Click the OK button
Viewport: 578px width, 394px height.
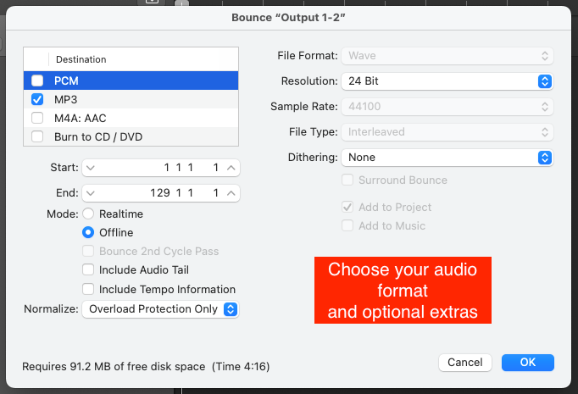click(x=527, y=363)
